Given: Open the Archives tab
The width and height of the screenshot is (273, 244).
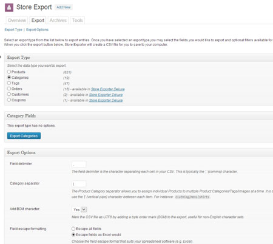Looking at the screenshot, I should 58,20.
